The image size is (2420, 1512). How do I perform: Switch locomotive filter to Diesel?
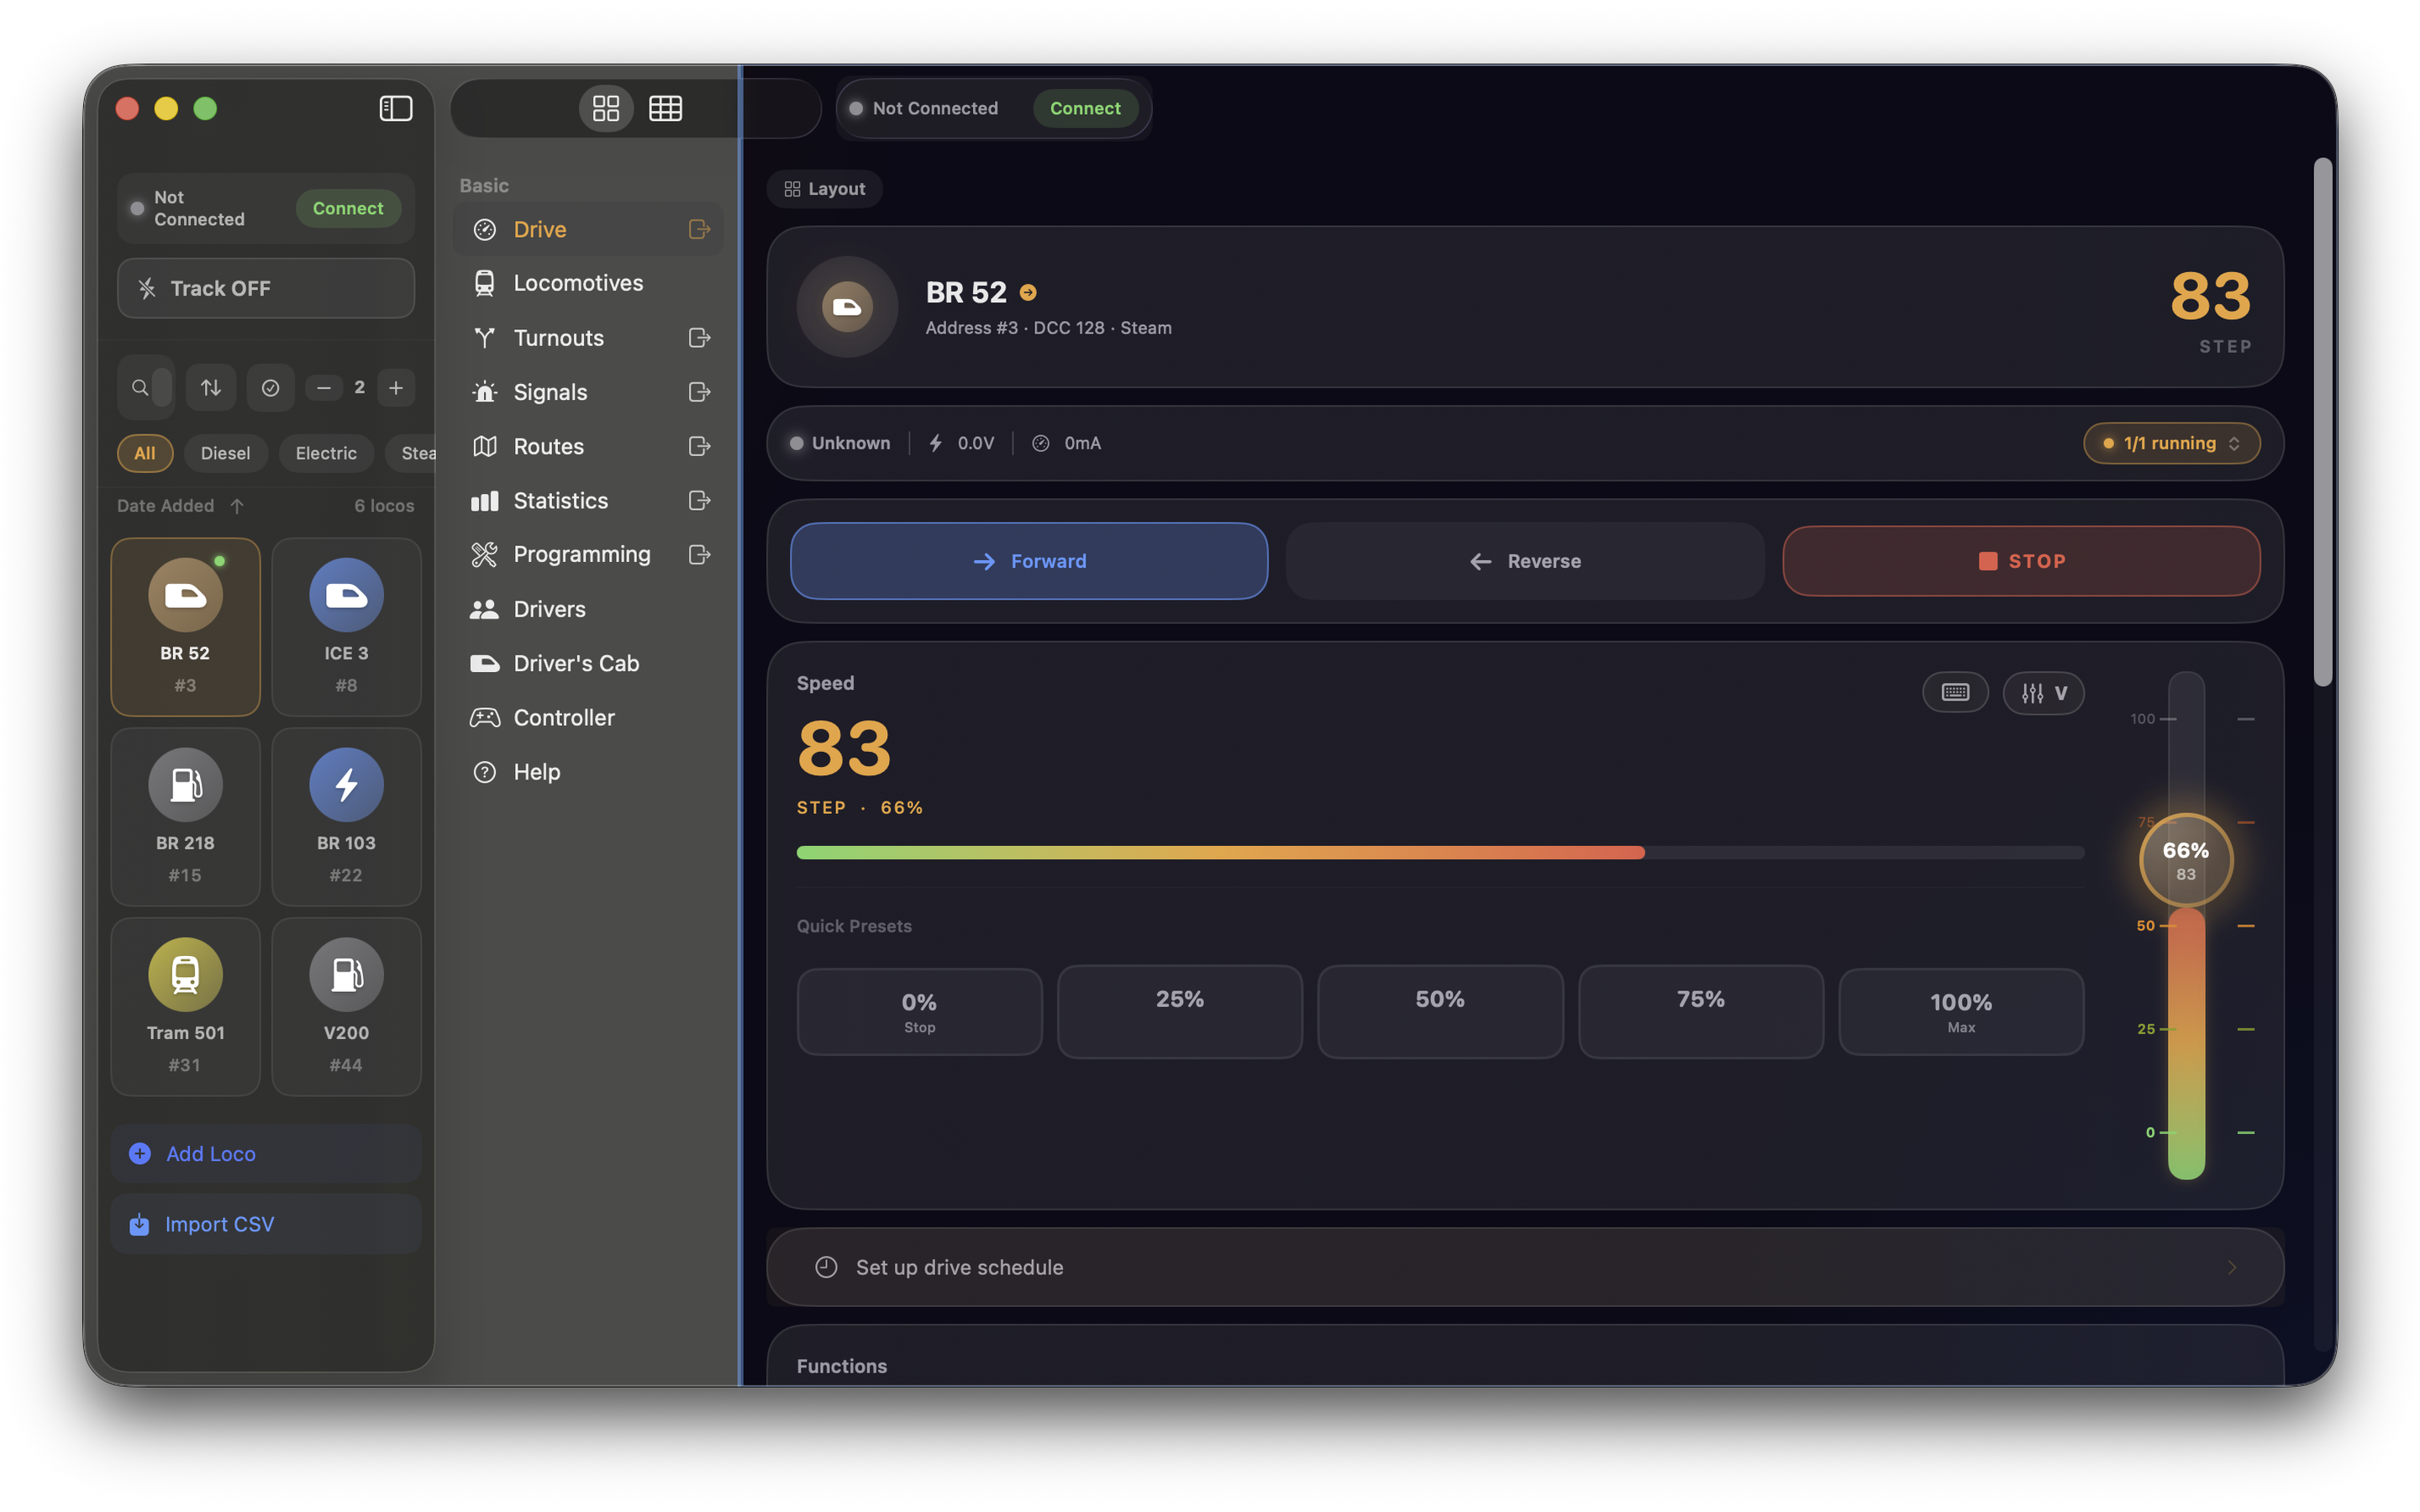pyautogui.click(x=225, y=453)
